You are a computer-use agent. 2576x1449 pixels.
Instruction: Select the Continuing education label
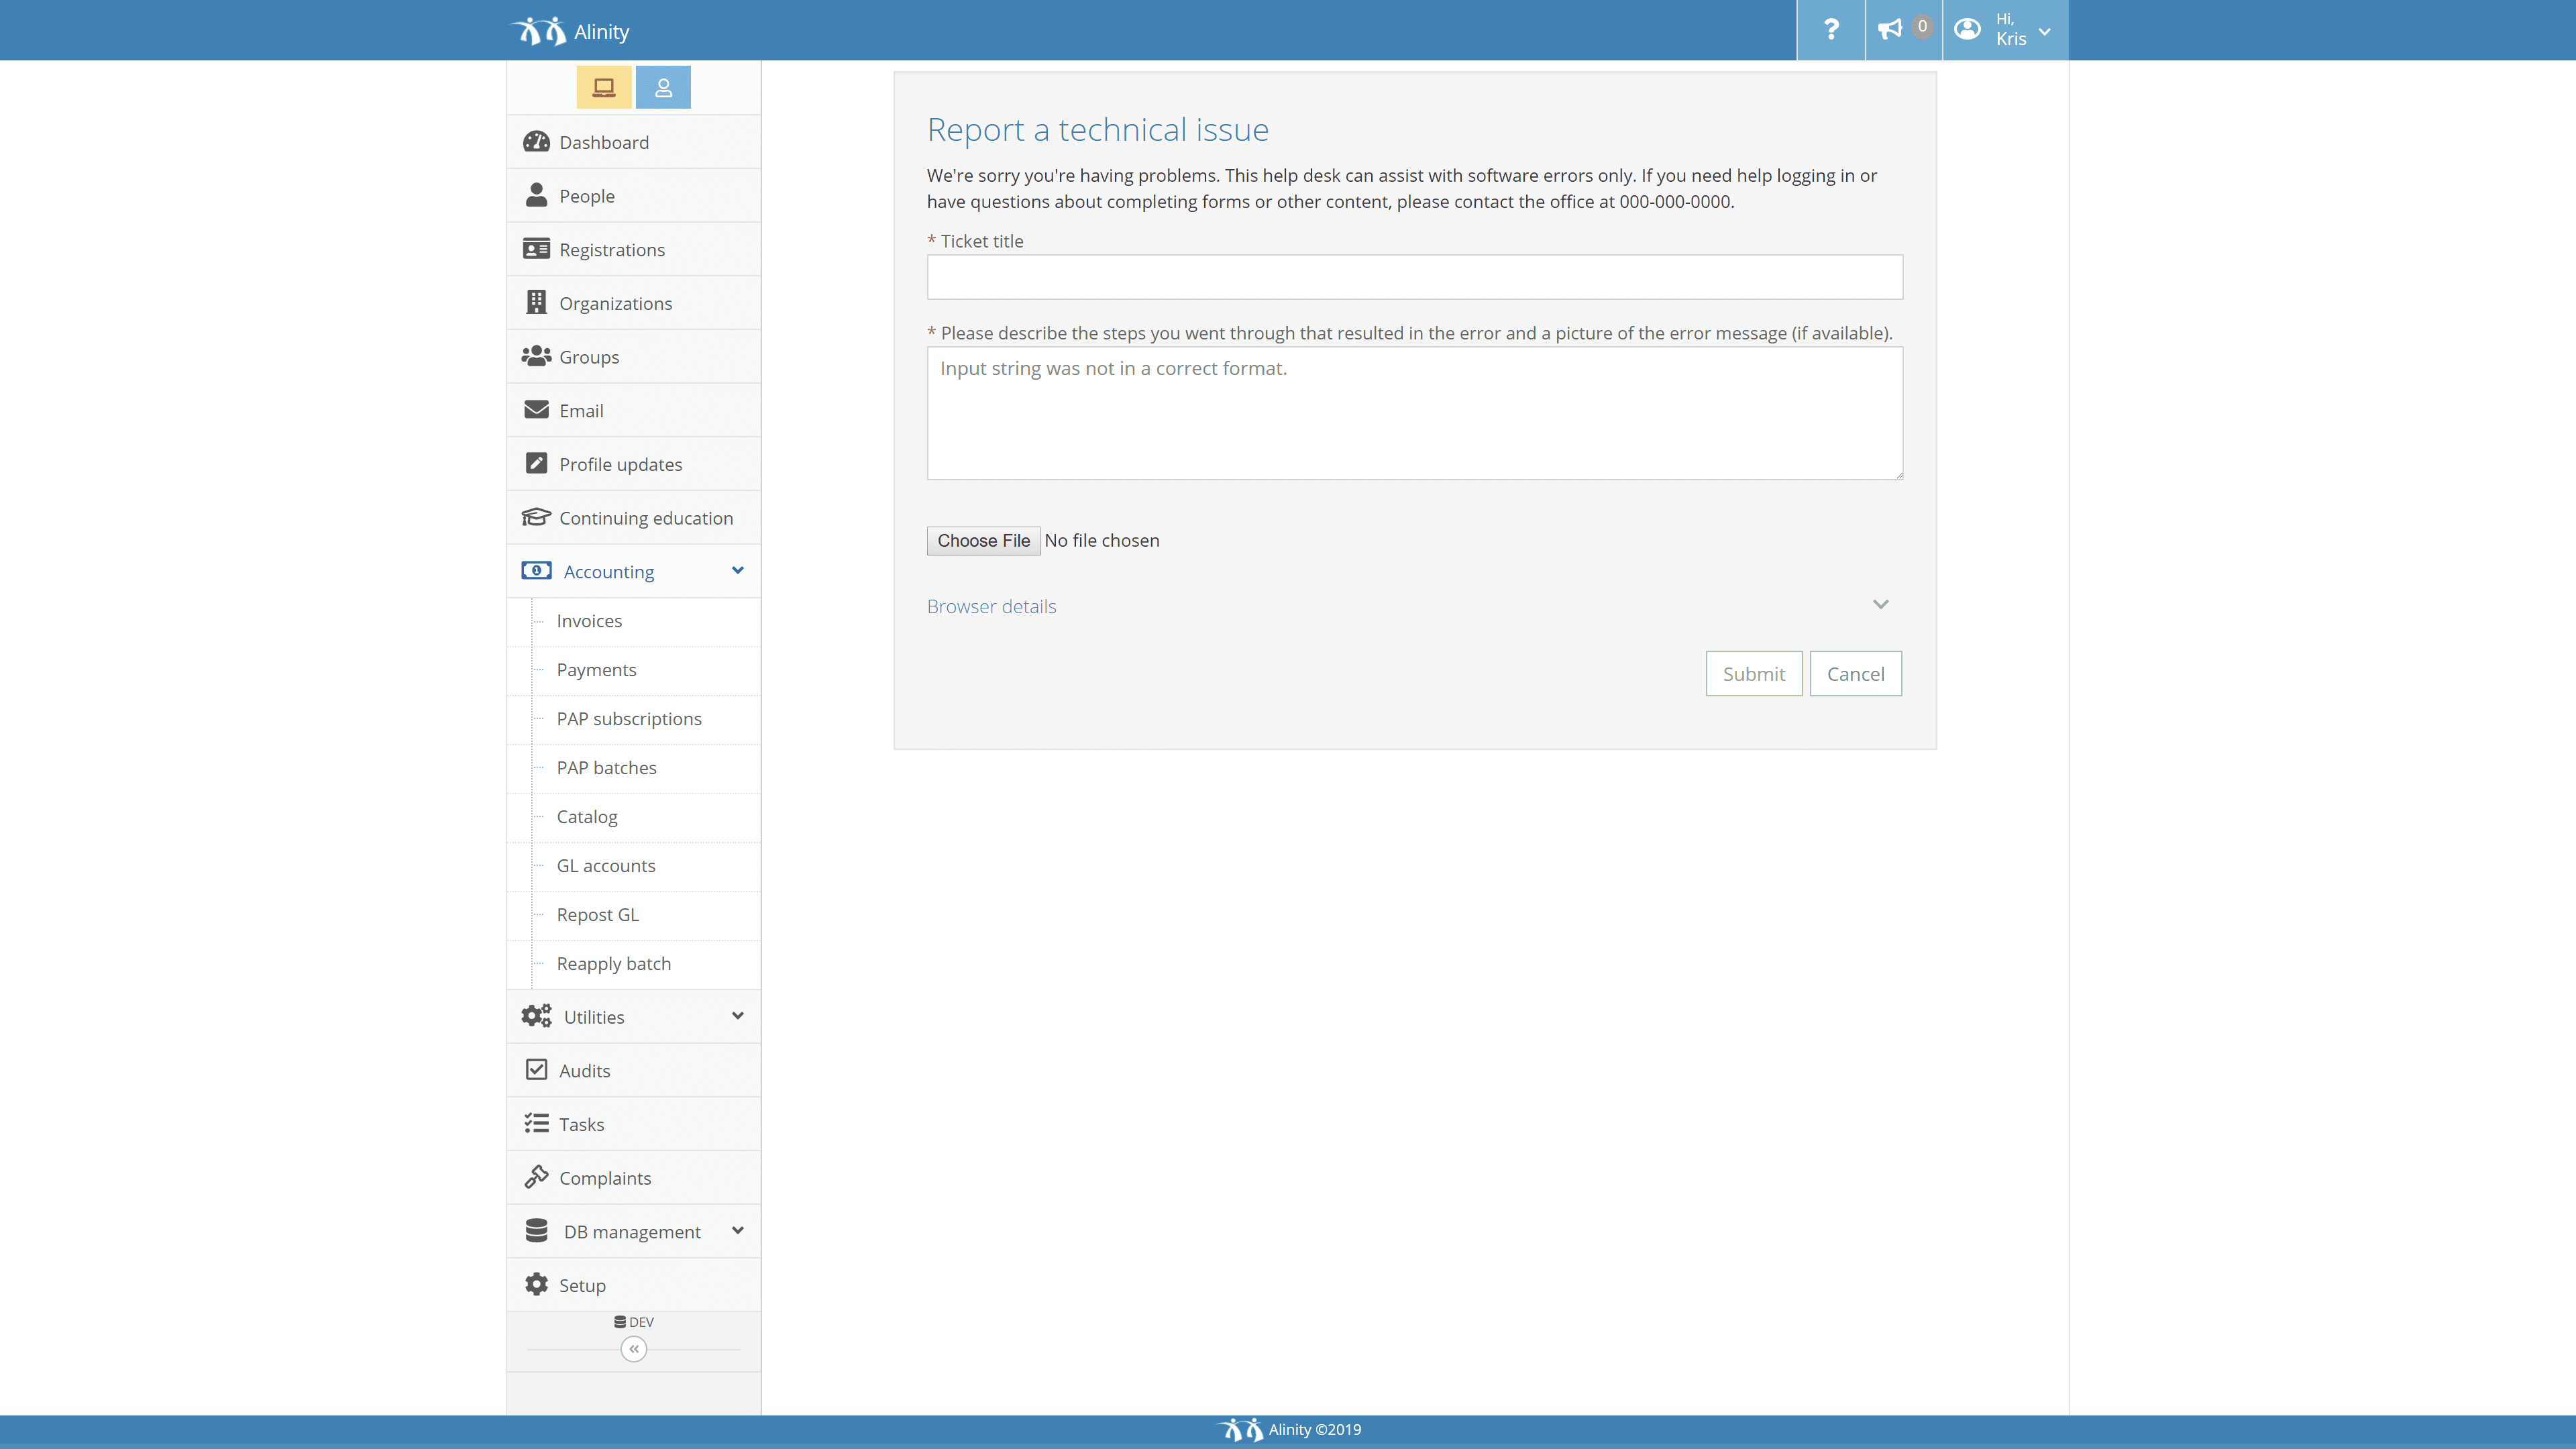point(645,518)
